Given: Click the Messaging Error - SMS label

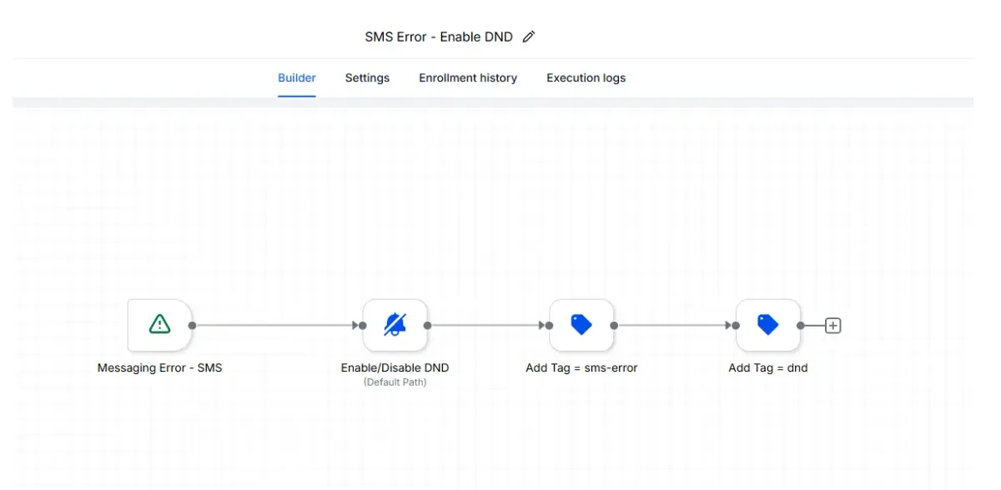Looking at the screenshot, I should pyautogui.click(x=159, y=367).
